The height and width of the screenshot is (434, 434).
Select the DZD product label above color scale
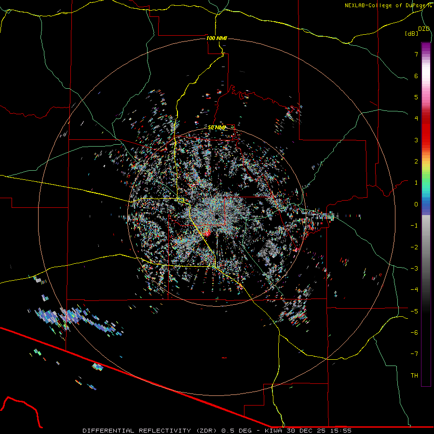tap(424, 29)
